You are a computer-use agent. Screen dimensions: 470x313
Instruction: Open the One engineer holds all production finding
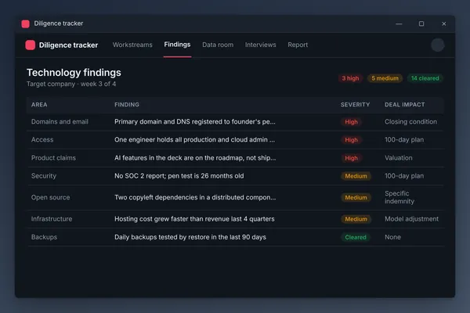(194, 139)
